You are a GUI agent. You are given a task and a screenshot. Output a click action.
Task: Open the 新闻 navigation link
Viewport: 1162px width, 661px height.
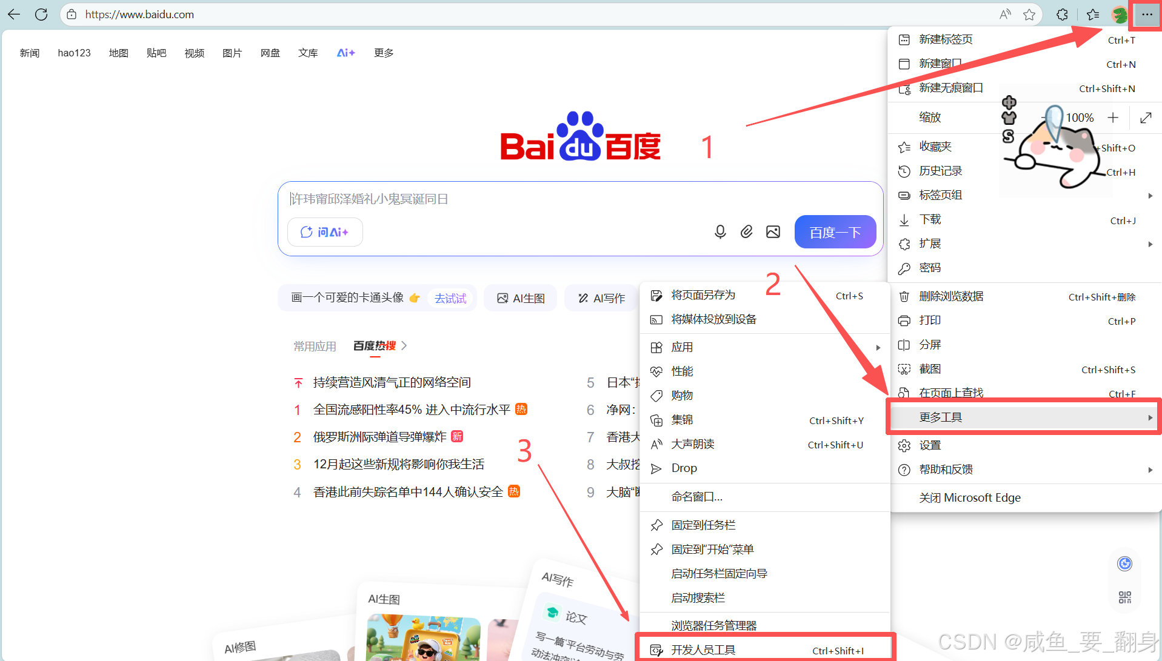pos(30,53)
